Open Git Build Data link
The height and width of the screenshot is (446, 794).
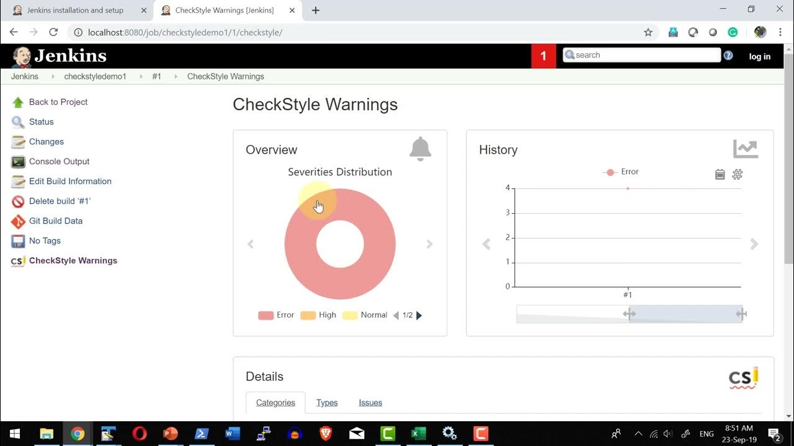56,221
